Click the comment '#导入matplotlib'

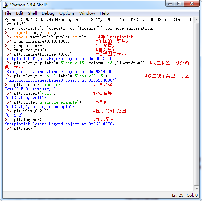(x=116, y=37)
